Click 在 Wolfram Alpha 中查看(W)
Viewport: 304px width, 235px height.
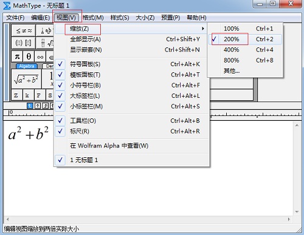pos(132,146)
